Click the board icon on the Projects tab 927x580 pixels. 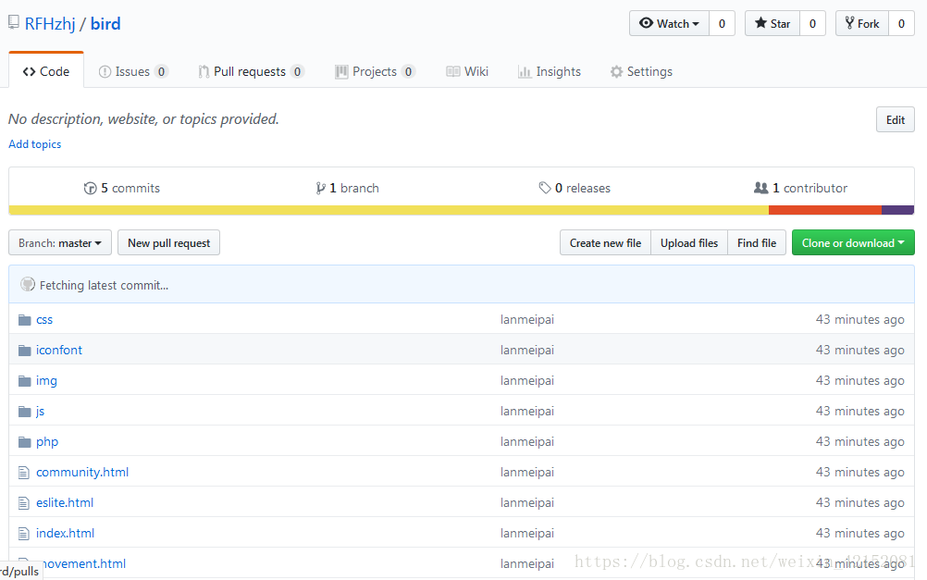341,71
